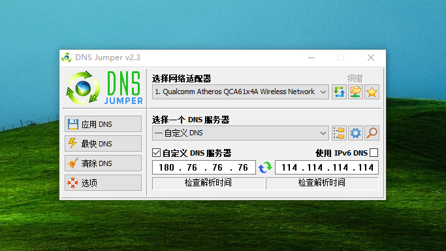
Task: Click the DNS Jumper logo image
Action: [104, 88]
